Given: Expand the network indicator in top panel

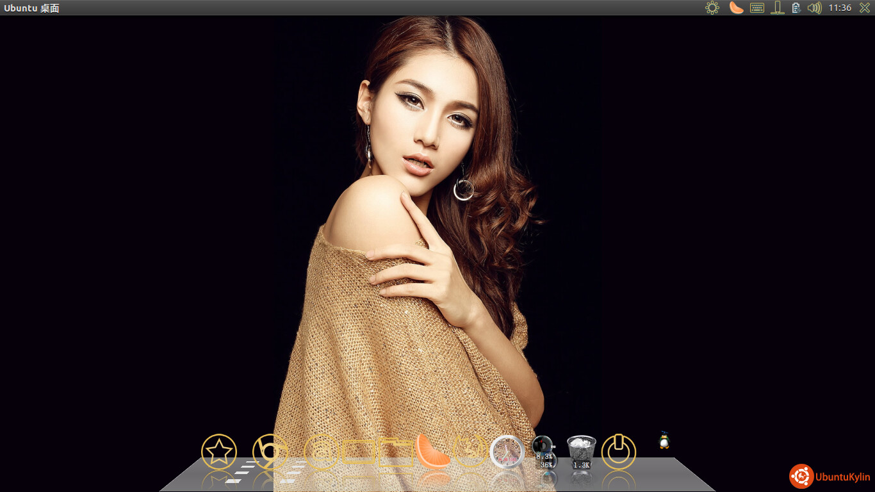Looking at the screenshot, I should click(x=778, y=8).
